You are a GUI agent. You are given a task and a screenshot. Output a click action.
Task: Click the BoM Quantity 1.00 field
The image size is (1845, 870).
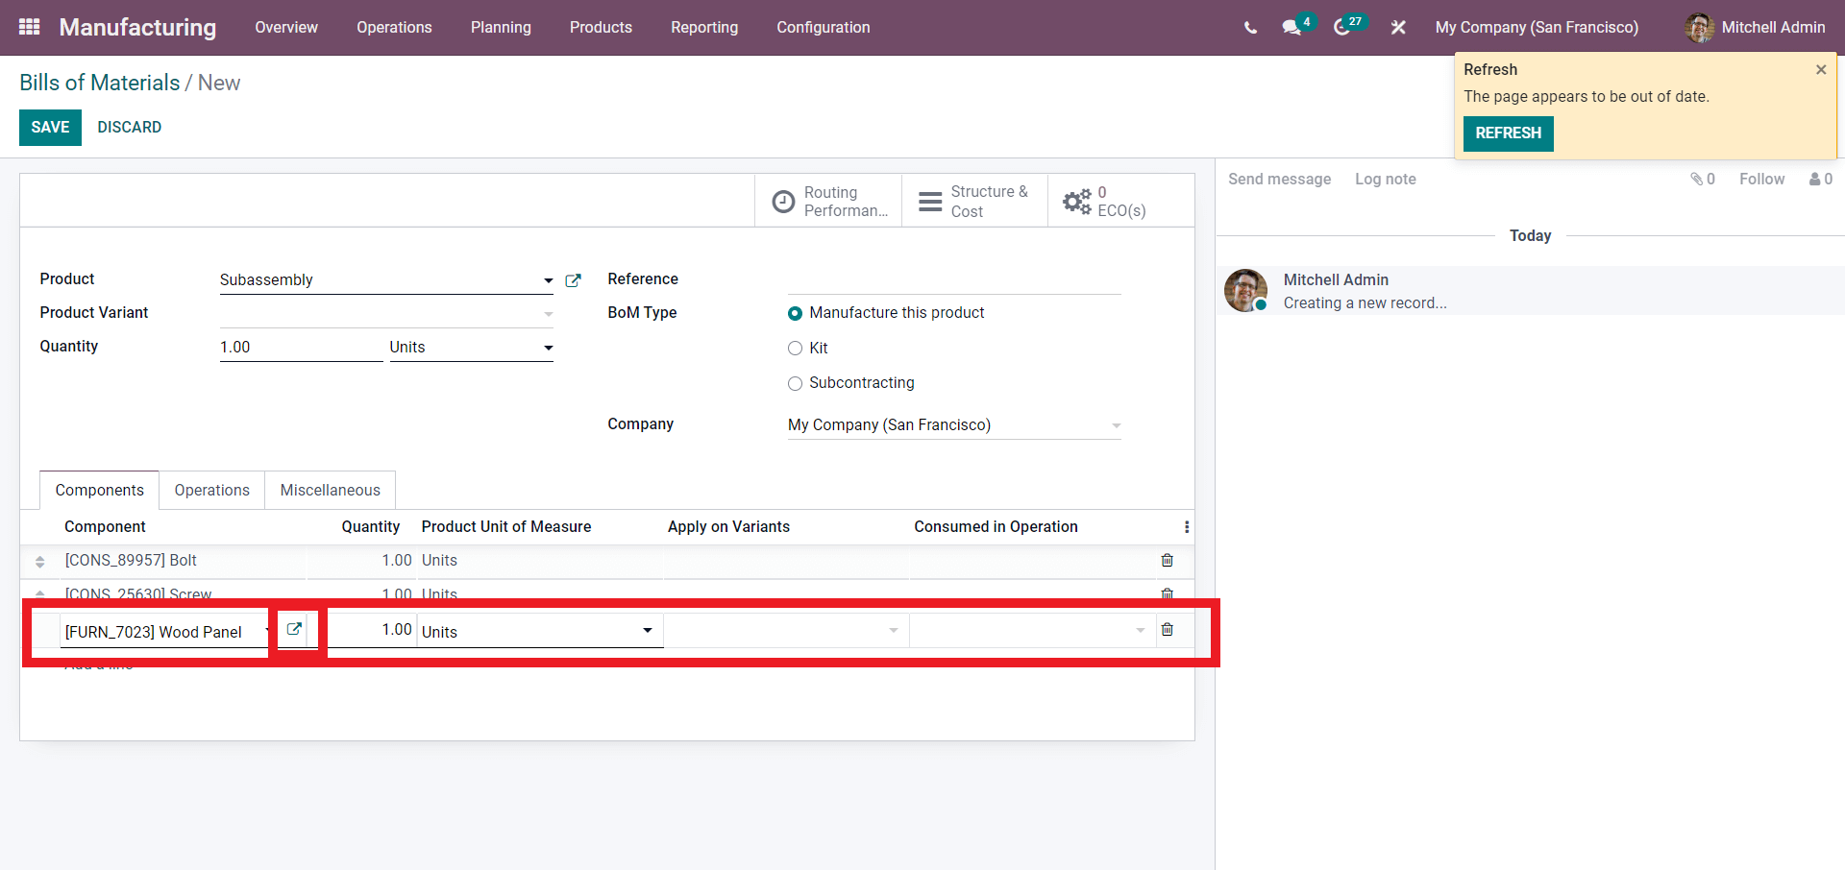[301, 348]
